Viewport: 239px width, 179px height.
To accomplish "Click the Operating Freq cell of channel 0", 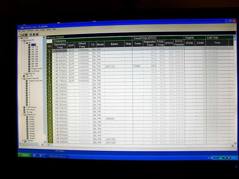I will click(x=60, y=51).
